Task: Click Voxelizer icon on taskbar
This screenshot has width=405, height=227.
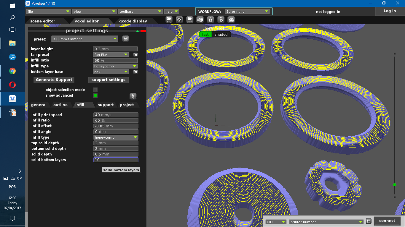Action: (x=12, y=99)
